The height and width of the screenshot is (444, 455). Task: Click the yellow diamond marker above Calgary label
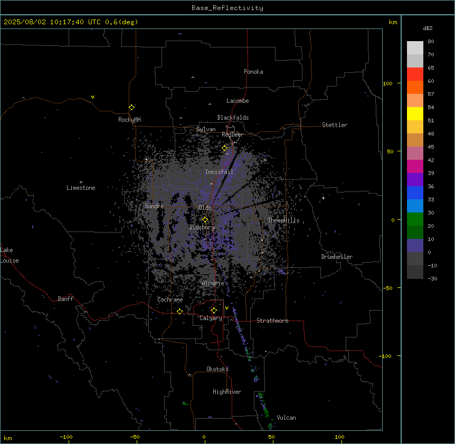[214, 311]
